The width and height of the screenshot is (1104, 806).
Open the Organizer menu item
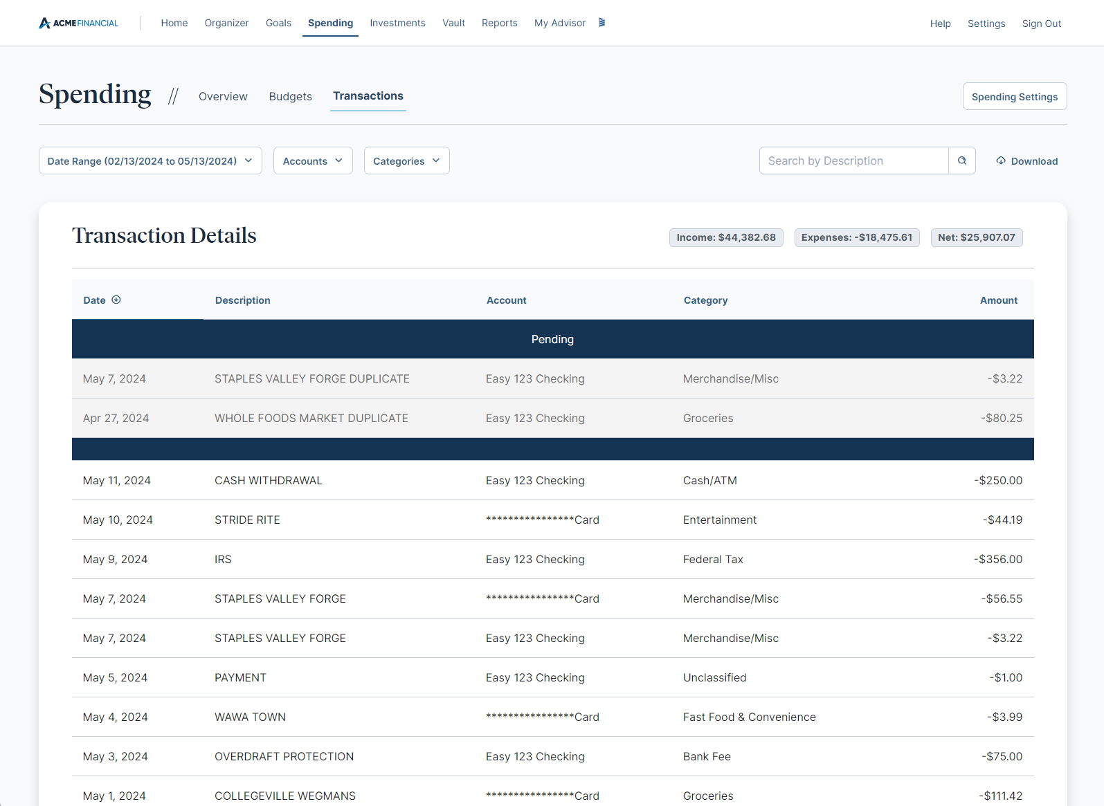click(226, 23)
